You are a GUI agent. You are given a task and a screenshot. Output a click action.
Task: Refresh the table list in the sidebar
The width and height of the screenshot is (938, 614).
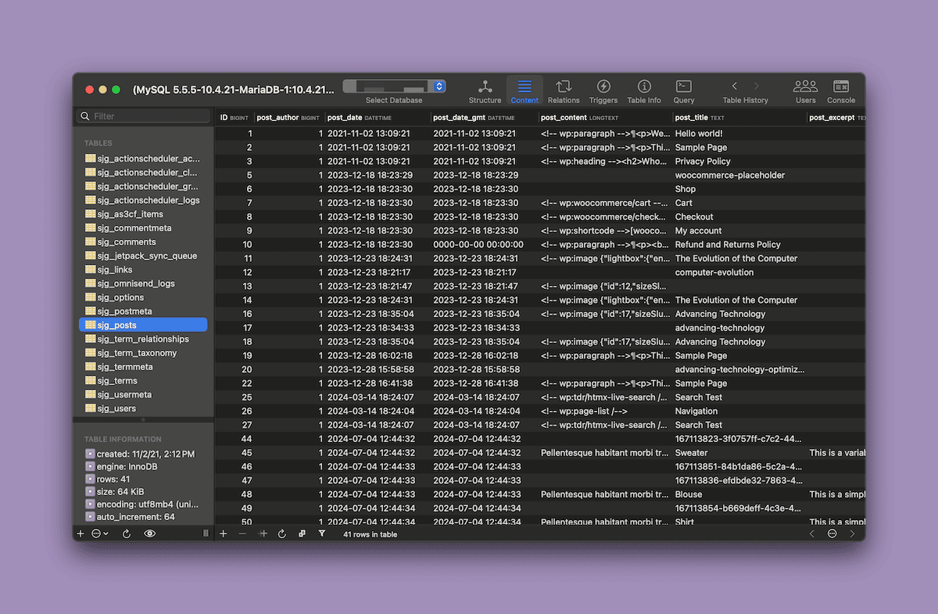127,534
